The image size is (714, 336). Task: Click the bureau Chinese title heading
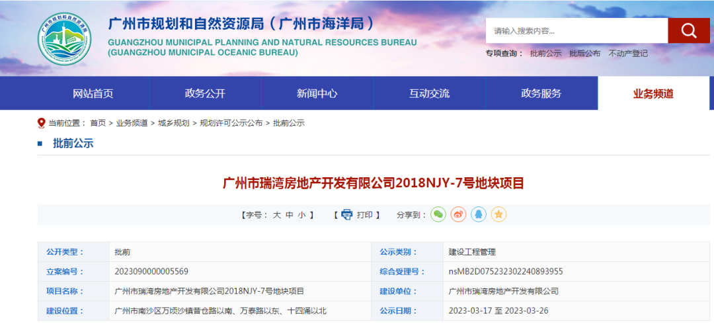coord(242,23)
